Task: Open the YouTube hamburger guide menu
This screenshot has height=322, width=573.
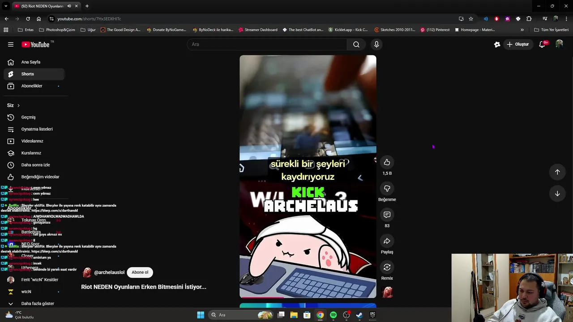Action: pyautogui.click(x=11, y=44)
